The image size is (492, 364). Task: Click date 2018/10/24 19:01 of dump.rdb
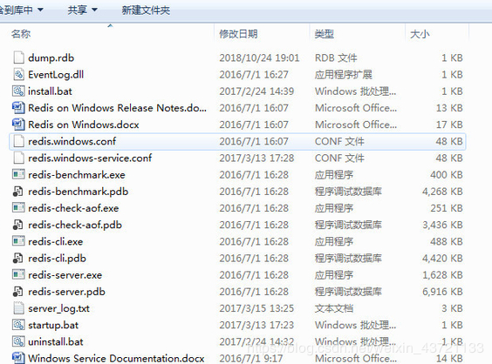(x=259, y=58)
